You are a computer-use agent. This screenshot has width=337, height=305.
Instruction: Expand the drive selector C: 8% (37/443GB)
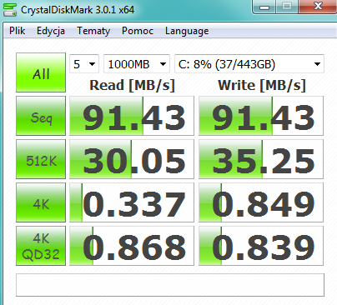pos(249,64)
